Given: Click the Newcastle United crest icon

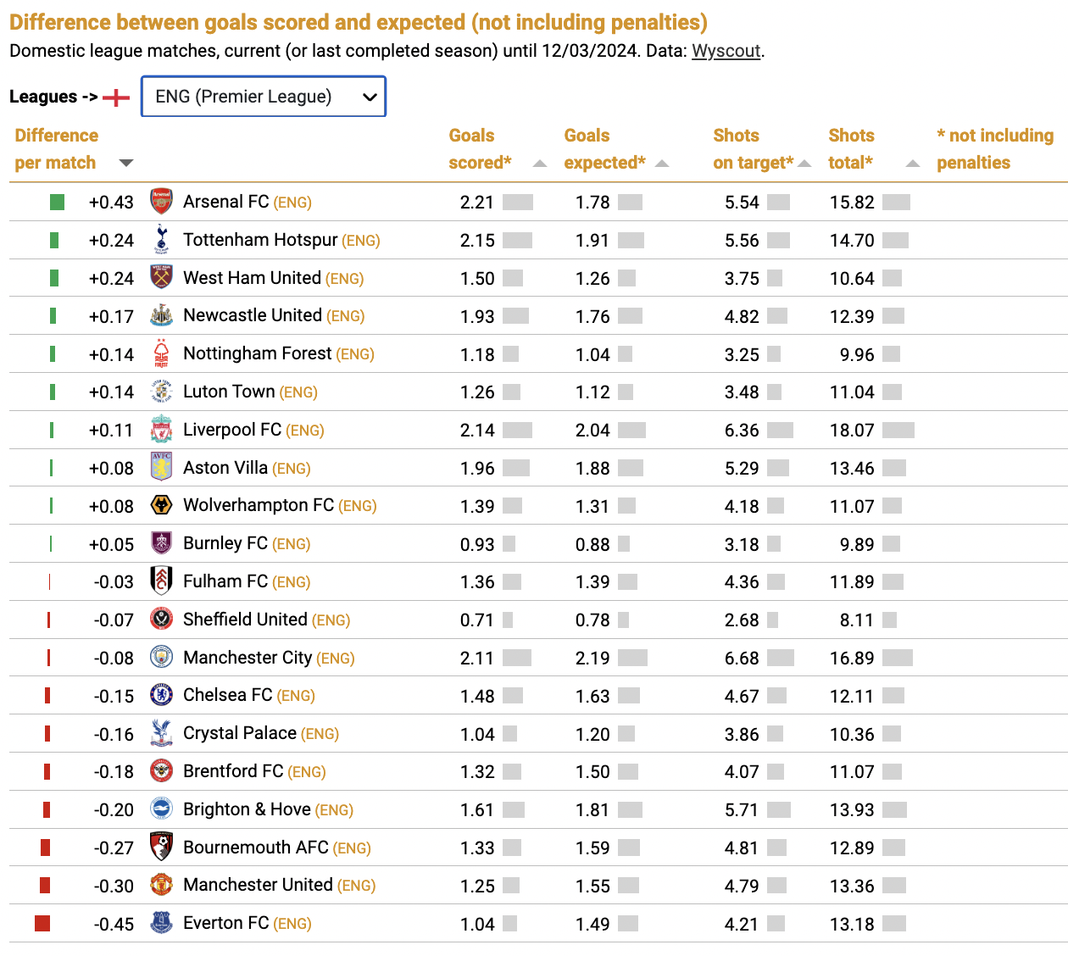Looking at the screenshot, I should [161, 315].
